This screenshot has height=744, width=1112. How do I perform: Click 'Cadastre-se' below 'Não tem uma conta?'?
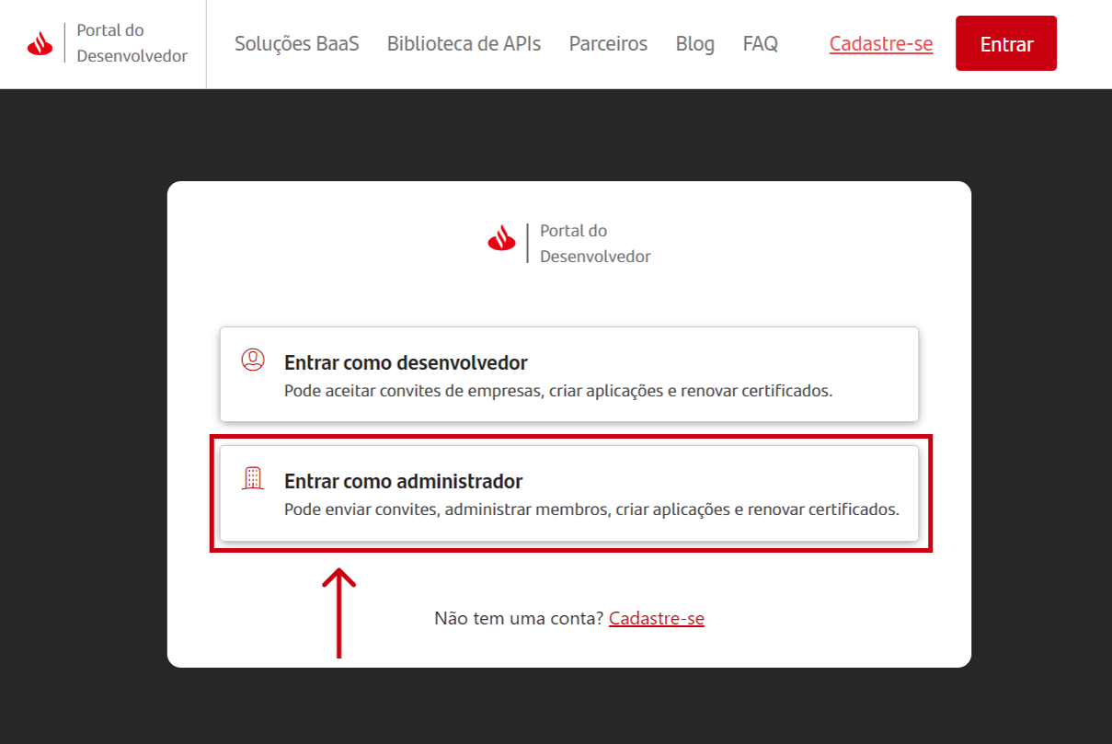[x=656, y=617]
